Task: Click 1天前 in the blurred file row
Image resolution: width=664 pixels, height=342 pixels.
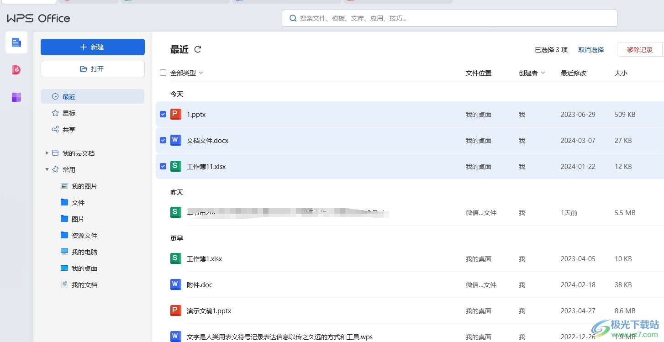Action: tap(569, 213)
